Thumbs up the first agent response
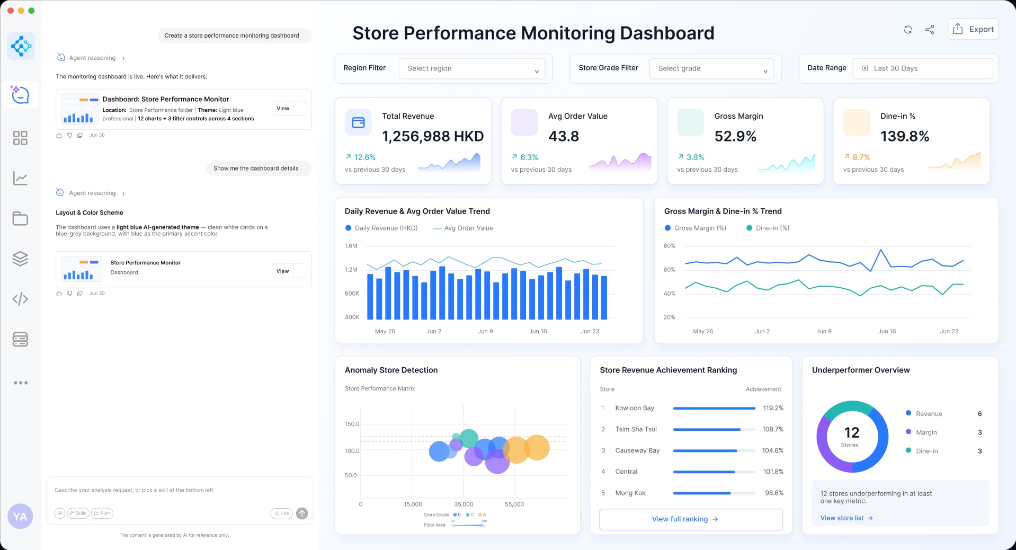The height and width of the screenshot is (550, 1016). pyautogui.click(x=59, y=136)
